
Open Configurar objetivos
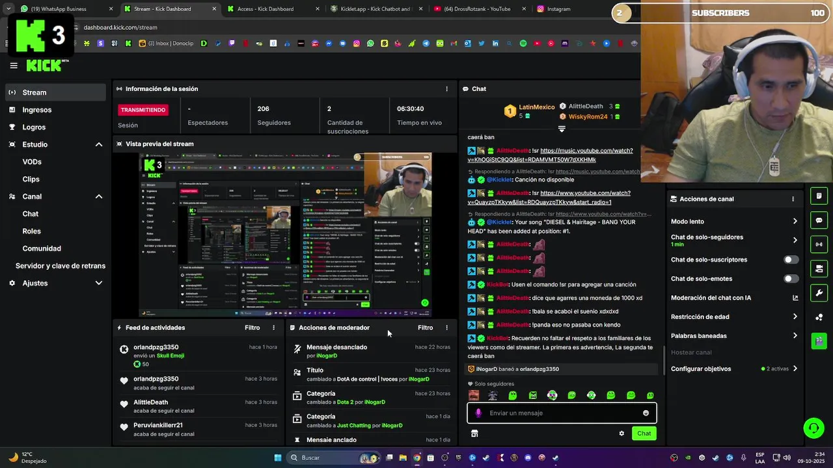(734, 369)
